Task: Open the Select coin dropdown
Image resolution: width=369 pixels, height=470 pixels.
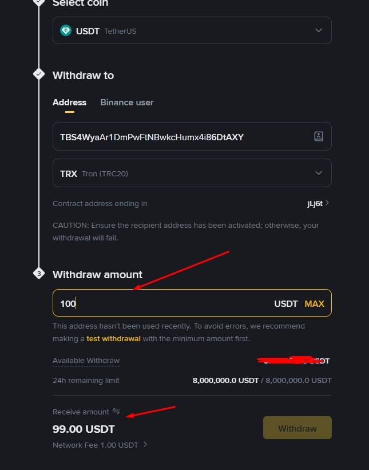Action: tap(192, 30)
